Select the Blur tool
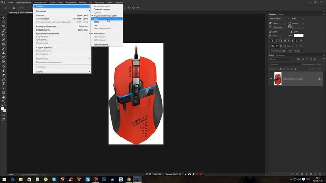 click(x=3, y=70)
